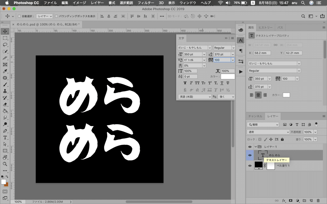
Task: Apply Underline text style
Action: tap(222, 83)
